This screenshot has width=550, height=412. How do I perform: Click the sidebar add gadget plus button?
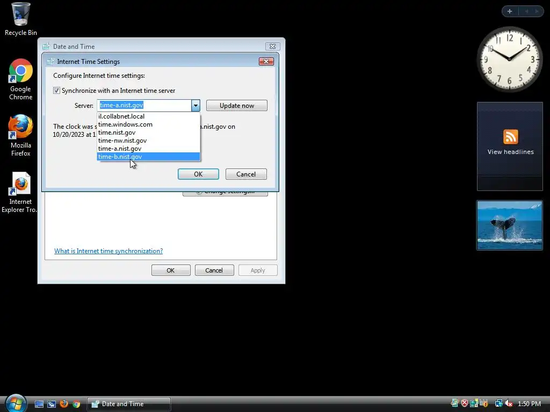click(x=510, y=11)
